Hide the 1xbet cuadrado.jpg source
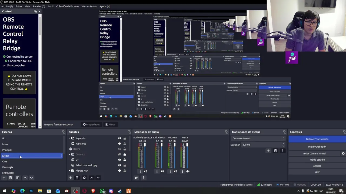 [x=119, y=165]
